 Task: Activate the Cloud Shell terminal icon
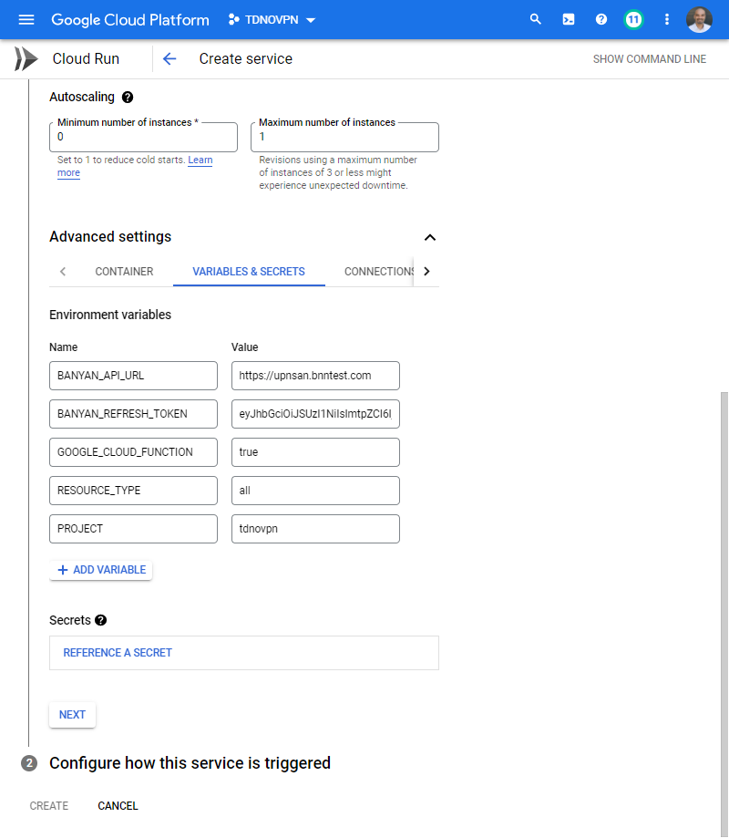[x=569, y=19]
